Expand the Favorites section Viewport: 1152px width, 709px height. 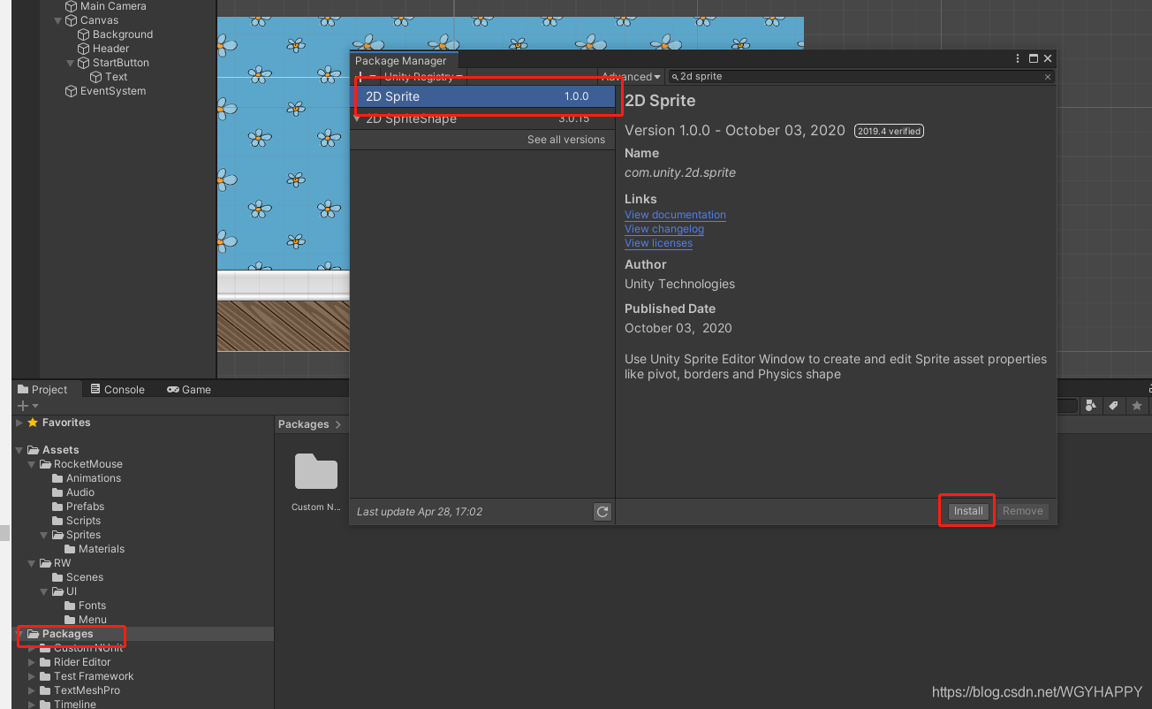[x=19, y=423]
